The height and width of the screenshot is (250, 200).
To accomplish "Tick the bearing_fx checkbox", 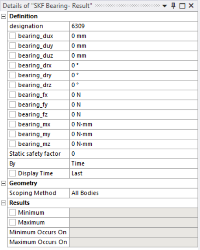I will pyautogui.click(x=13, y=95).
